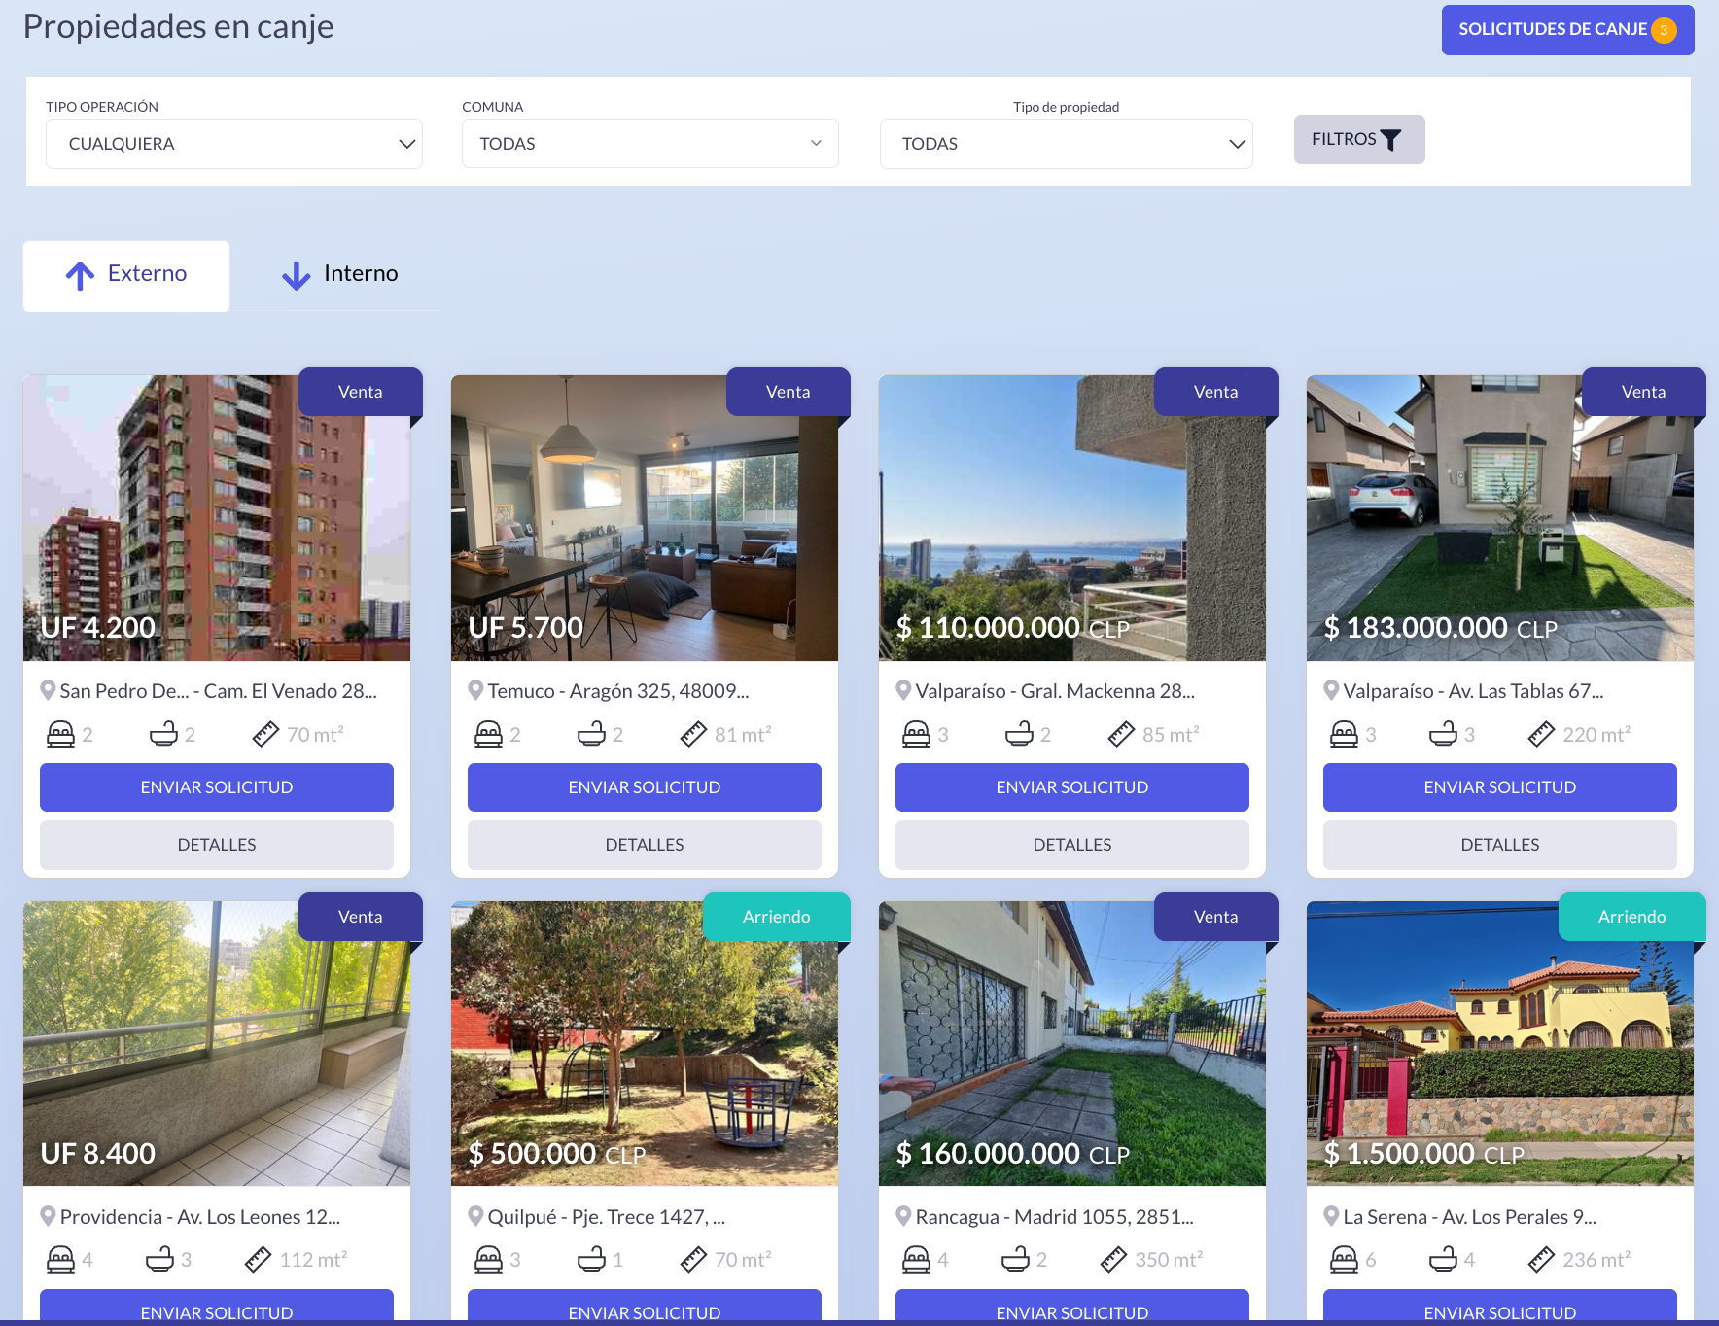Open the $110.000.000 CLP ocean view photo

pyautogui.click(x=1072, y=518)
